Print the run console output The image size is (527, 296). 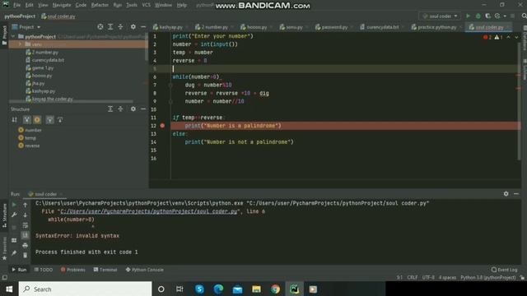pyautogui.click(x=26, y=246)
